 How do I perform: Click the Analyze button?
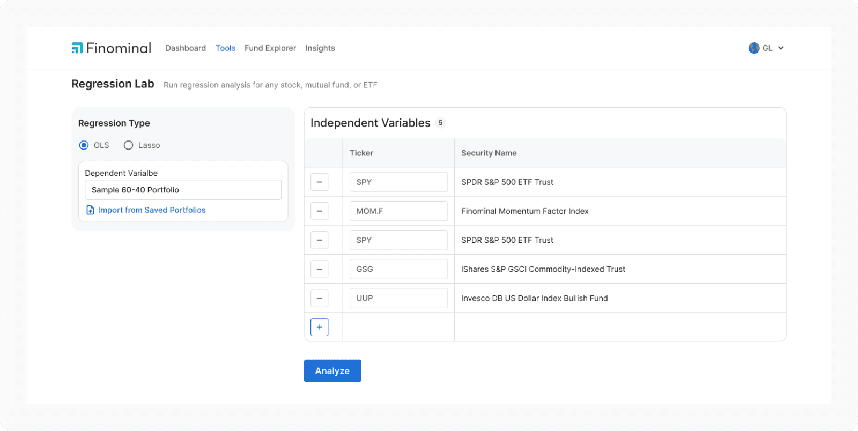tap(332, 371)
